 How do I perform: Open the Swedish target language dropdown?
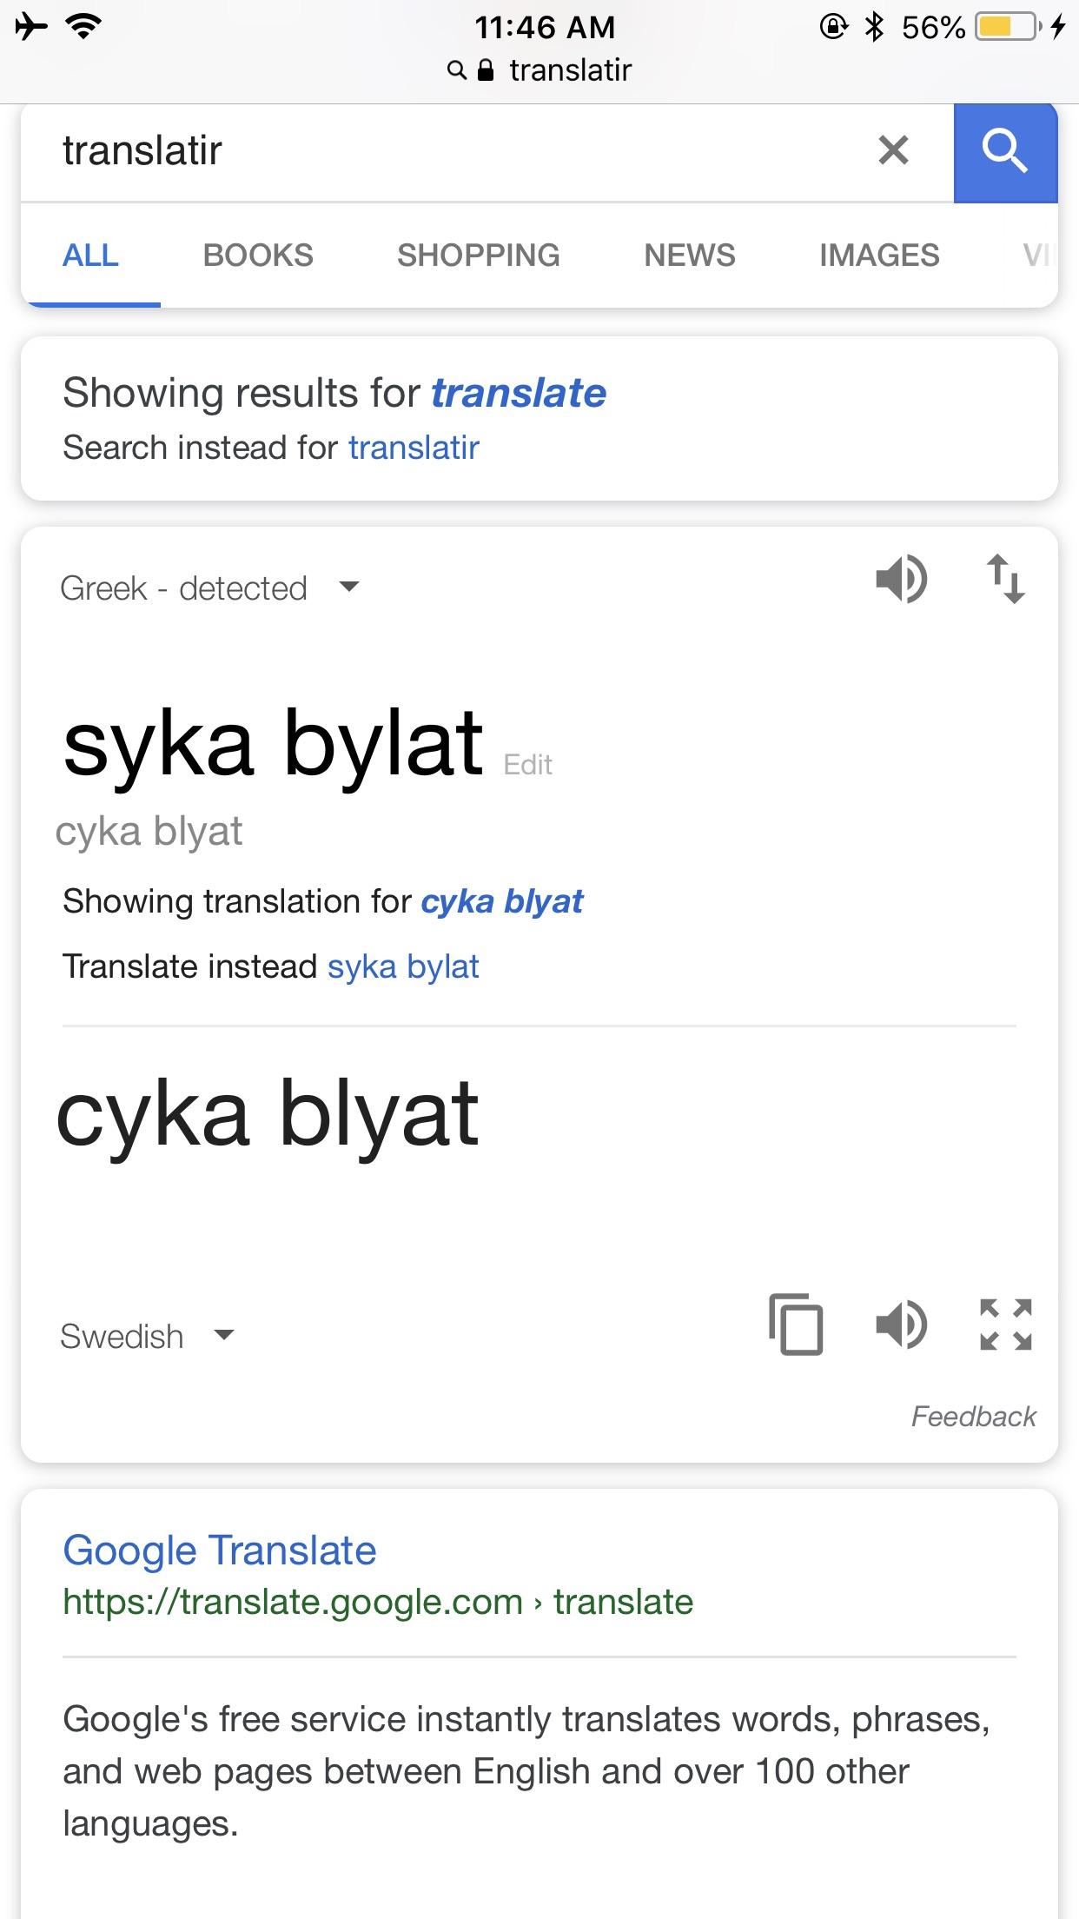click(146, 1336)
